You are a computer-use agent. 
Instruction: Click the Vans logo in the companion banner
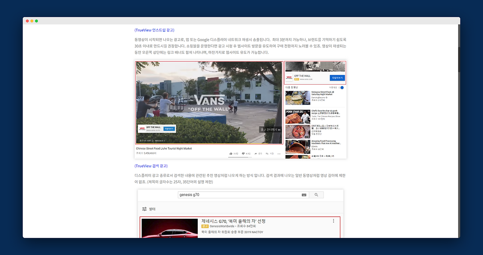pyautogui.click(x=289, y=77)
